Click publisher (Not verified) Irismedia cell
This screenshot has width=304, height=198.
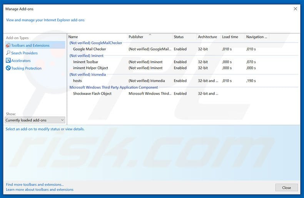[x=147, y=81]
